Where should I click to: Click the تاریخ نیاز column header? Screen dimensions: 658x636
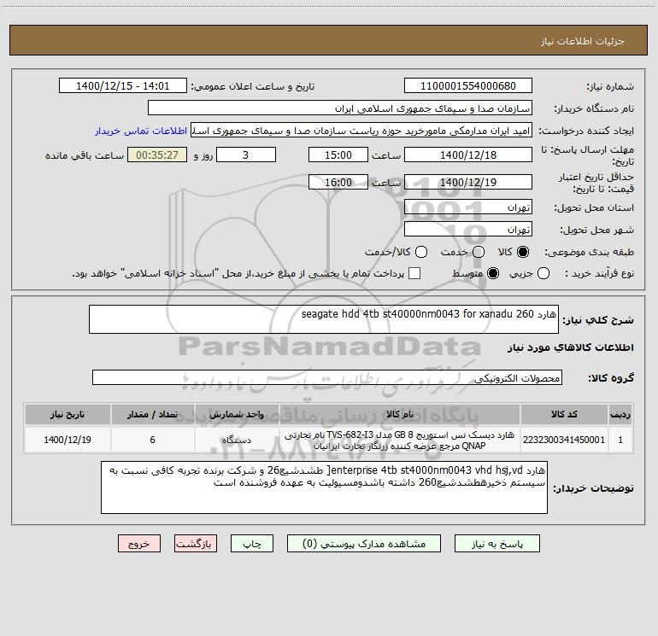point(68,414)
